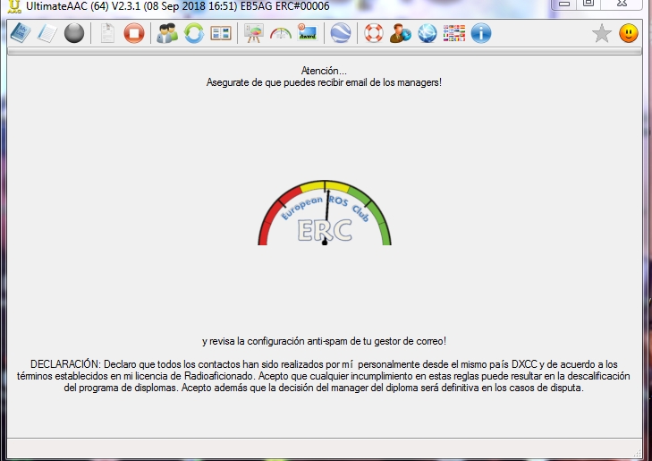Viewport: 652px width, 461px height.
Task: Minimize the UltimateAAC window
Action: (564, 4)
